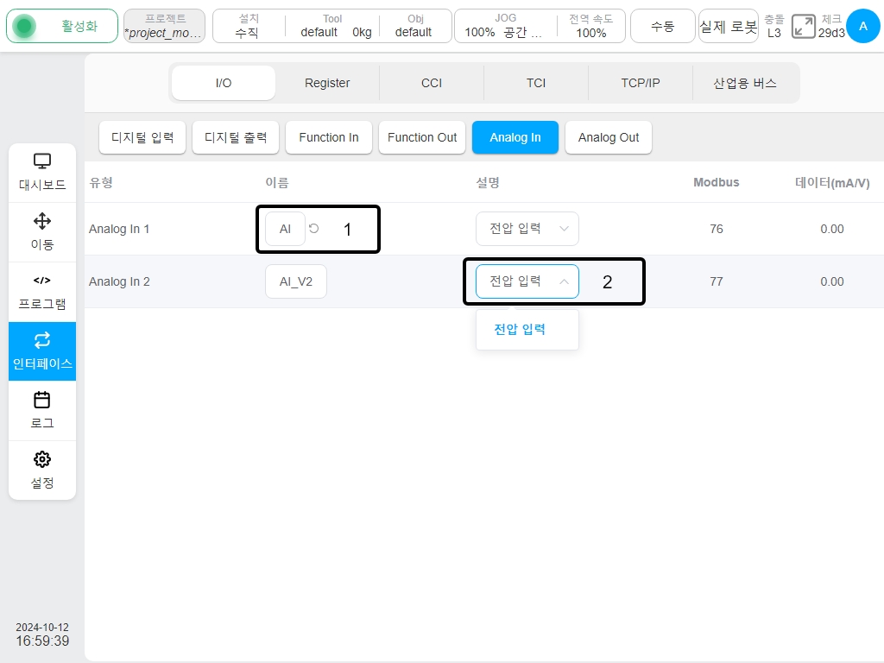This screenshot has height=663, width=884.
Task: Collapse the Analog In 2 voltage input dropdown
Action: (527, 281)
